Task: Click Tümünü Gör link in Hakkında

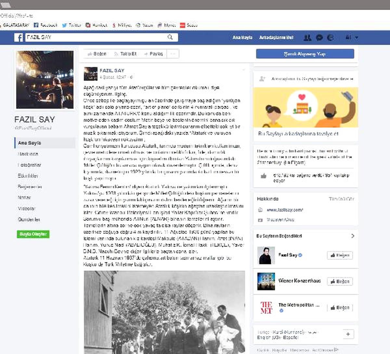Action: coord(341,199)
